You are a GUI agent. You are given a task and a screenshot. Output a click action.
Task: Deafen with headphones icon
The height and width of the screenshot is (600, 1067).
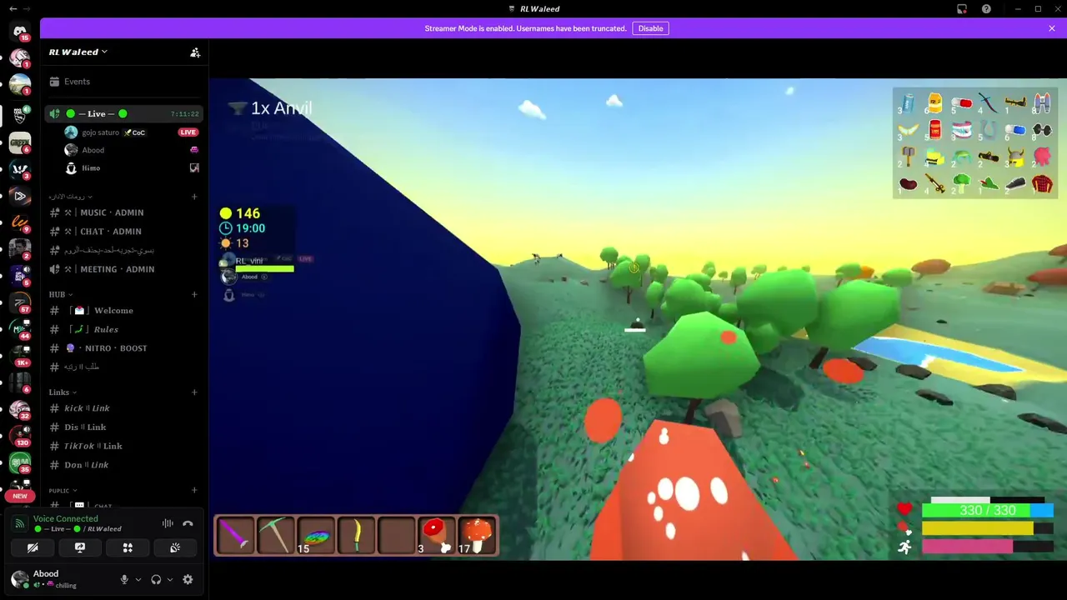pos(156,579)
